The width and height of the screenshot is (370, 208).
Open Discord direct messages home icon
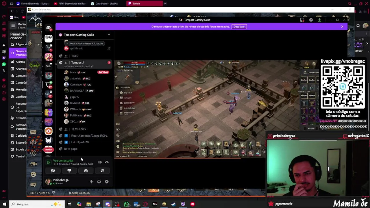(49, 28)
